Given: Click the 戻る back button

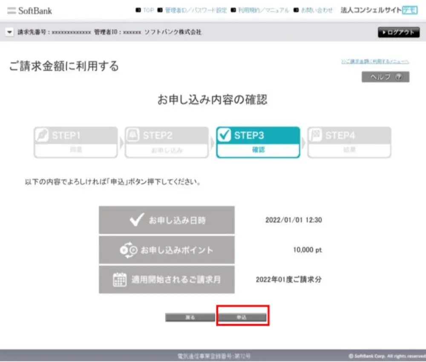Looking at the screenshot, I should (x=190, y=317).
